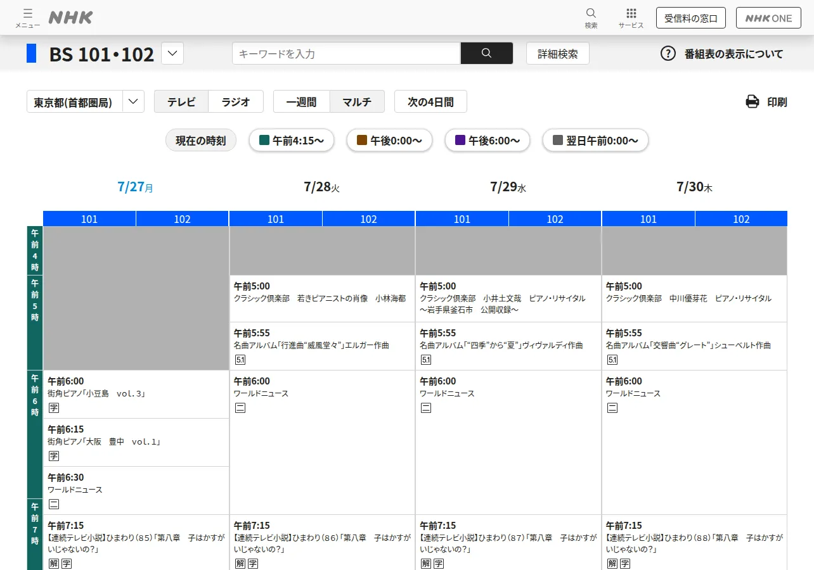Go to the NHK logo home
Screen dimensions: 814x570
[70, 18]
